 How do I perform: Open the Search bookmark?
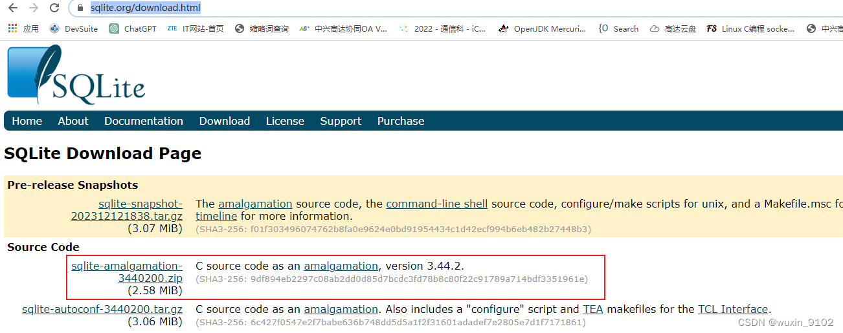[x=619, y=28]
